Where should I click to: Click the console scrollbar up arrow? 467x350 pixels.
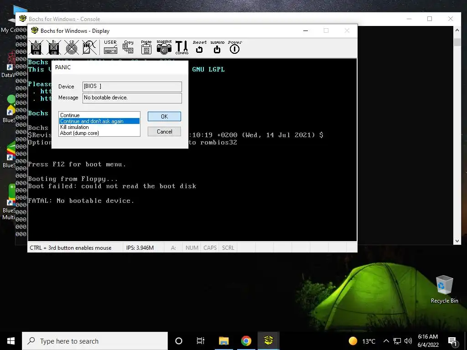(457, 30)
